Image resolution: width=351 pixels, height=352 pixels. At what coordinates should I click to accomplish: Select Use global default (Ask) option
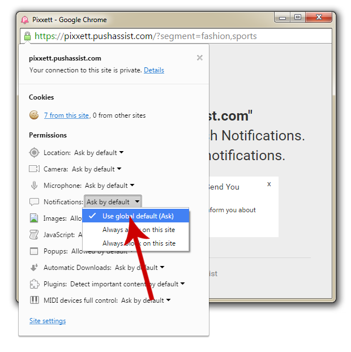[x=136, y=216]
